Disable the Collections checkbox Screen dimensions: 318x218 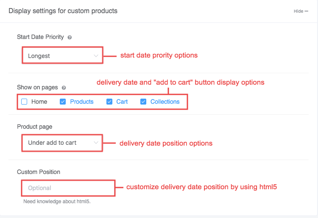click(x=143, y=102)
